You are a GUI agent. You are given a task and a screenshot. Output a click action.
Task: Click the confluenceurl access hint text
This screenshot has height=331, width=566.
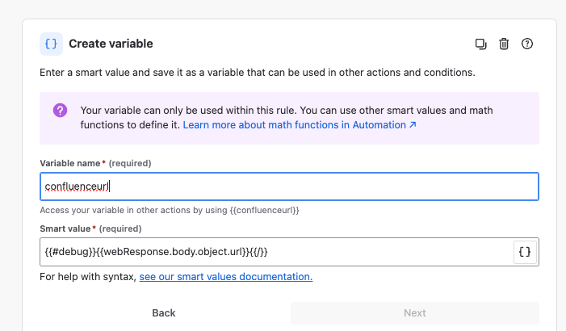(x=170, y=210)
